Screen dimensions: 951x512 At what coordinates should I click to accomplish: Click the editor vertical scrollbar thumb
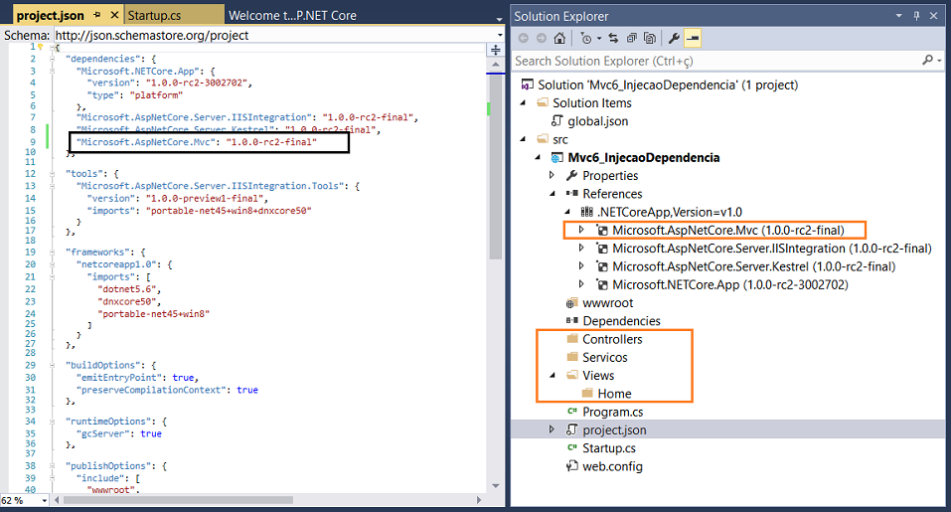496,167
